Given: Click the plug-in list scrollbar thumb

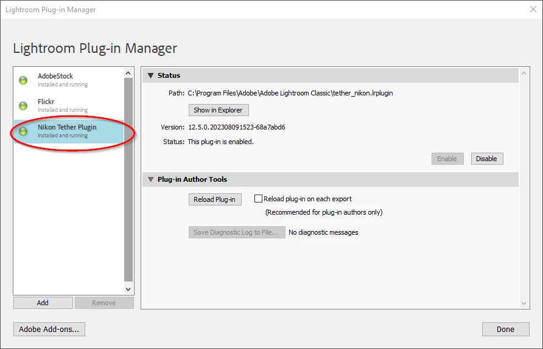Looking at the screenshot, I should pos(128,180).
